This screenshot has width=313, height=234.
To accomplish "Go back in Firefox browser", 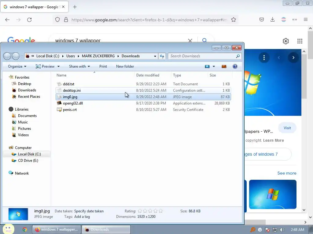I will 7,19.
